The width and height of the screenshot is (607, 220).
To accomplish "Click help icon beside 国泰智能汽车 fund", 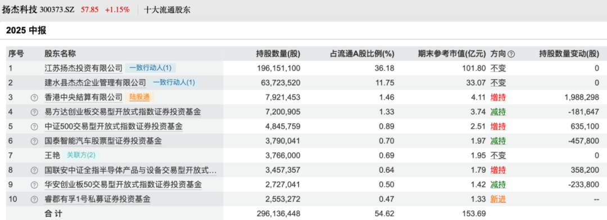I will pyautogui.click(x=34, y=141).
